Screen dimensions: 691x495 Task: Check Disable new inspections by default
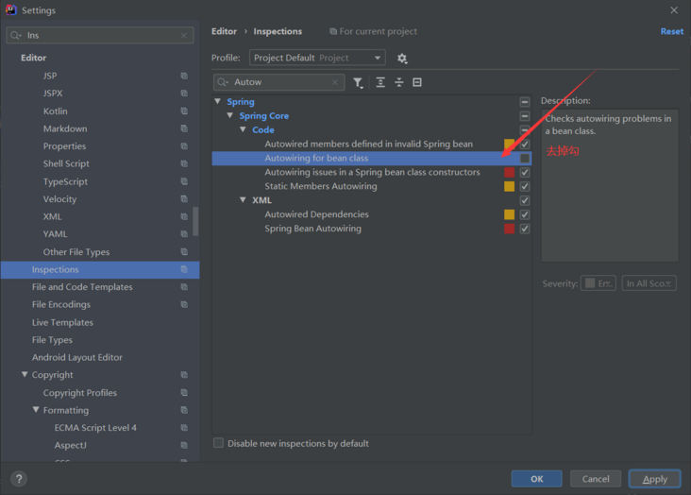point(219,443)
